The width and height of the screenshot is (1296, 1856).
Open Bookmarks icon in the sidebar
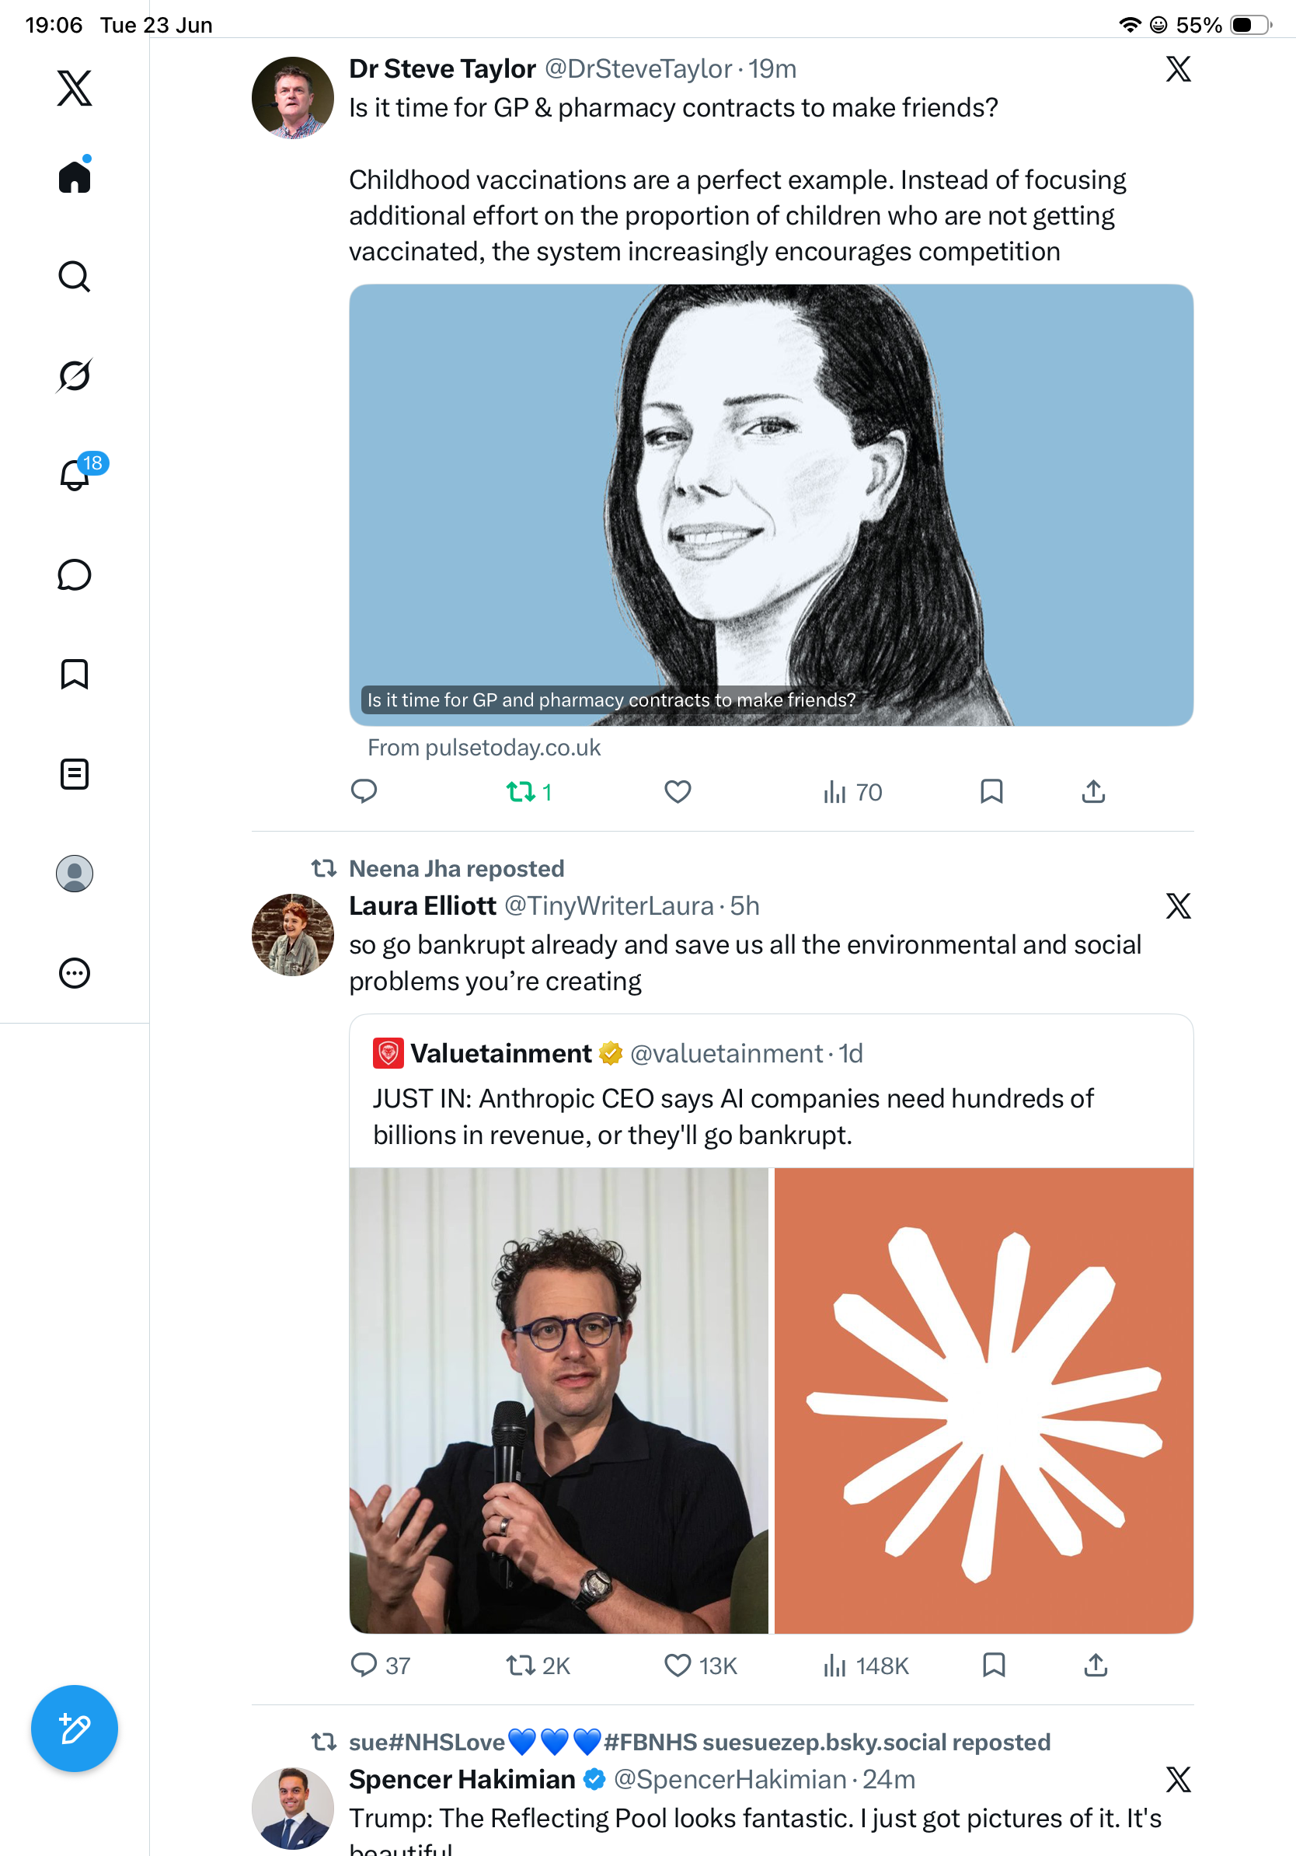click(x=75, y=673)
